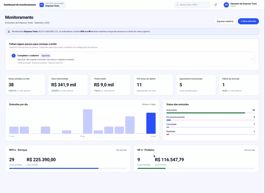Click the NFS-e · Serviços heading

18,150
